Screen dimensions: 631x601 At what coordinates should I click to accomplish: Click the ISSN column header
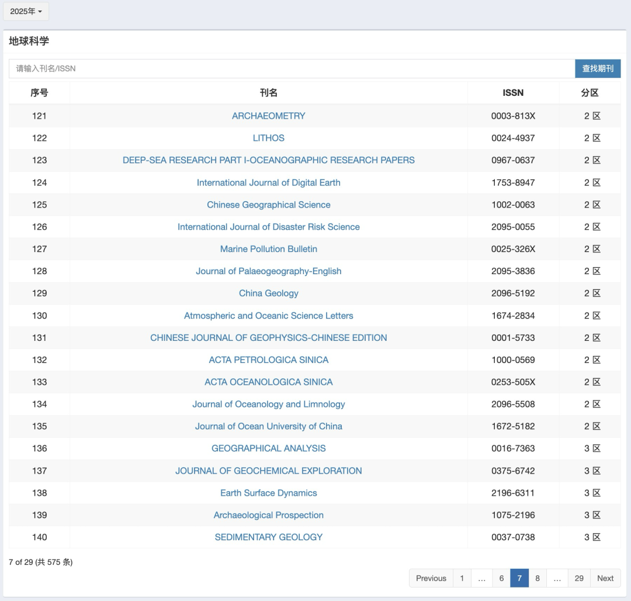(513, 93)
